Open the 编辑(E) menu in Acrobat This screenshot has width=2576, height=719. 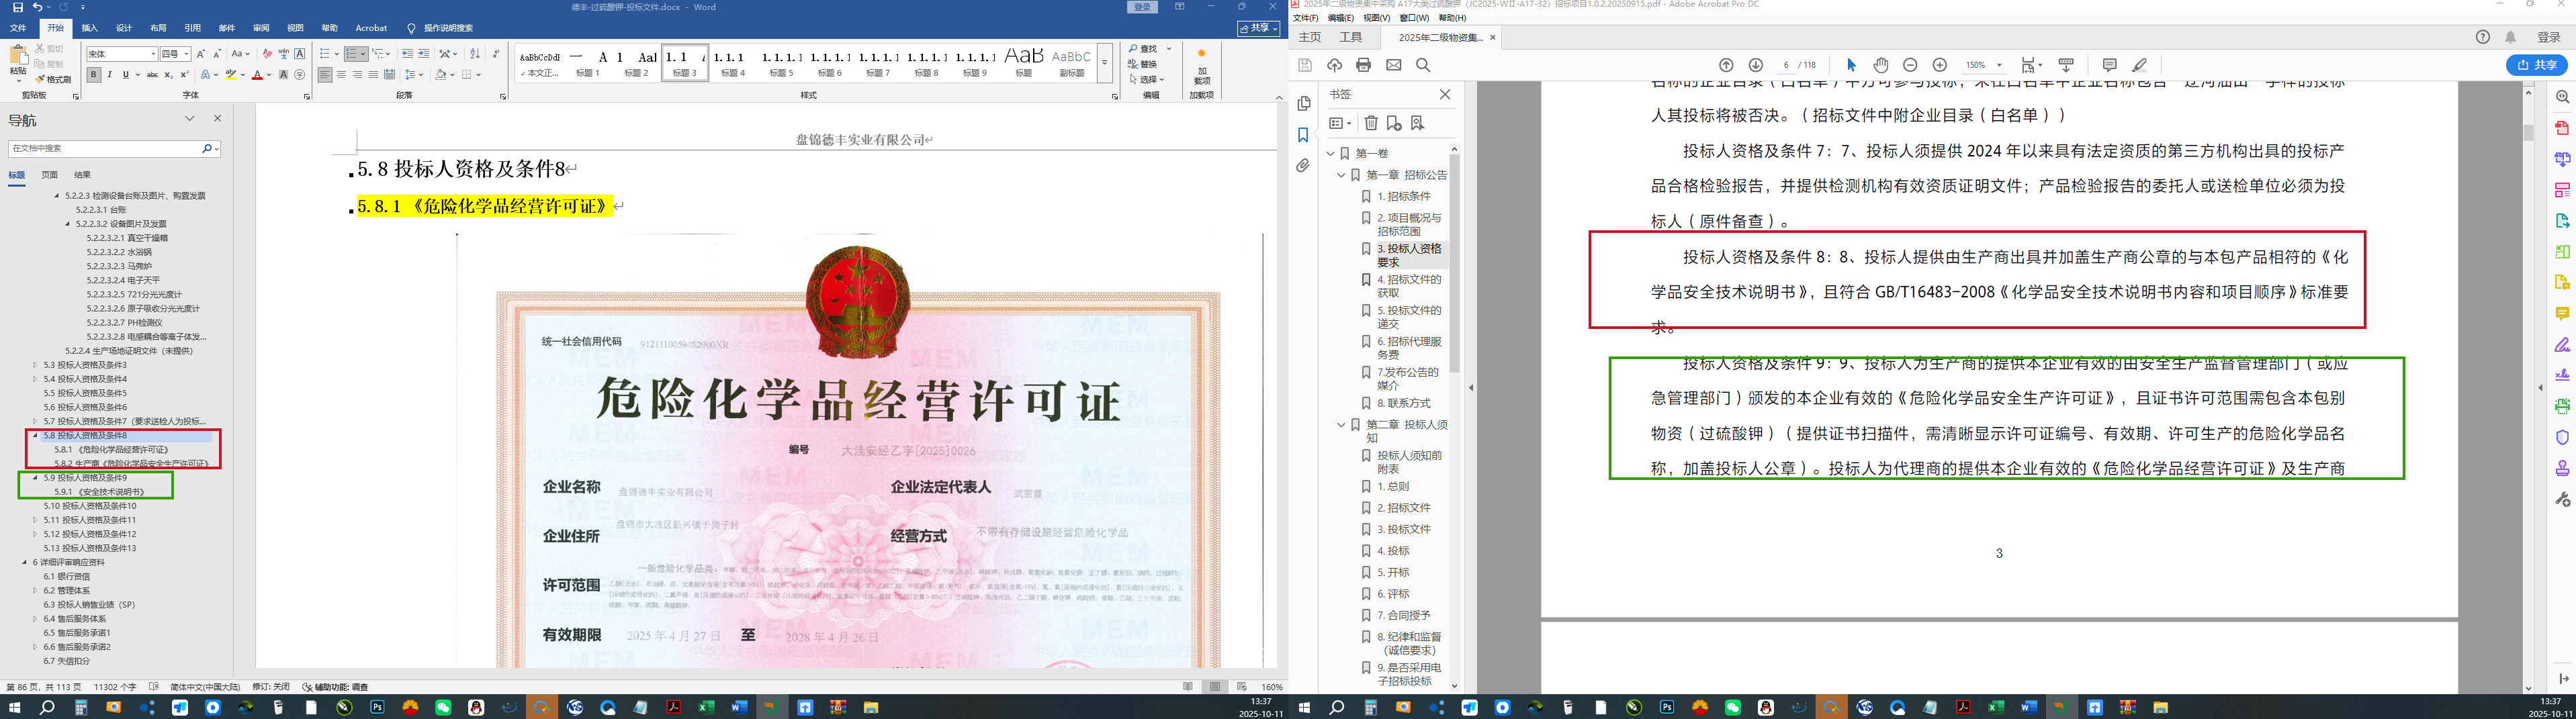1341,18
